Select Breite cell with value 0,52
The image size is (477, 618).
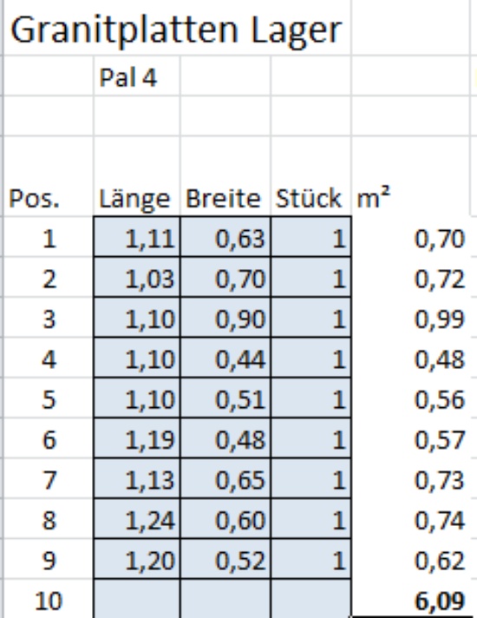pyautogui.click(x=225, y=559)
